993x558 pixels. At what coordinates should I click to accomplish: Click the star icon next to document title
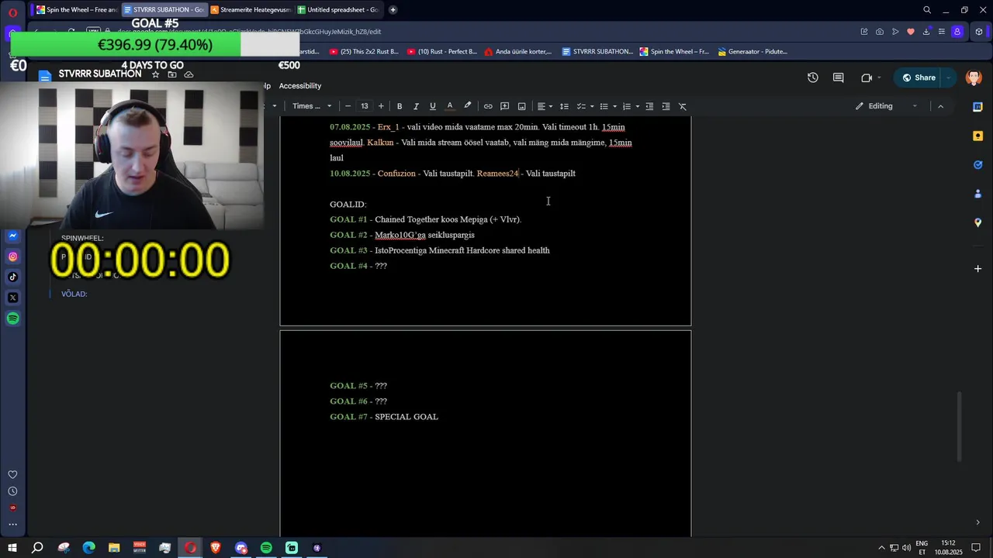coord(155,74)
